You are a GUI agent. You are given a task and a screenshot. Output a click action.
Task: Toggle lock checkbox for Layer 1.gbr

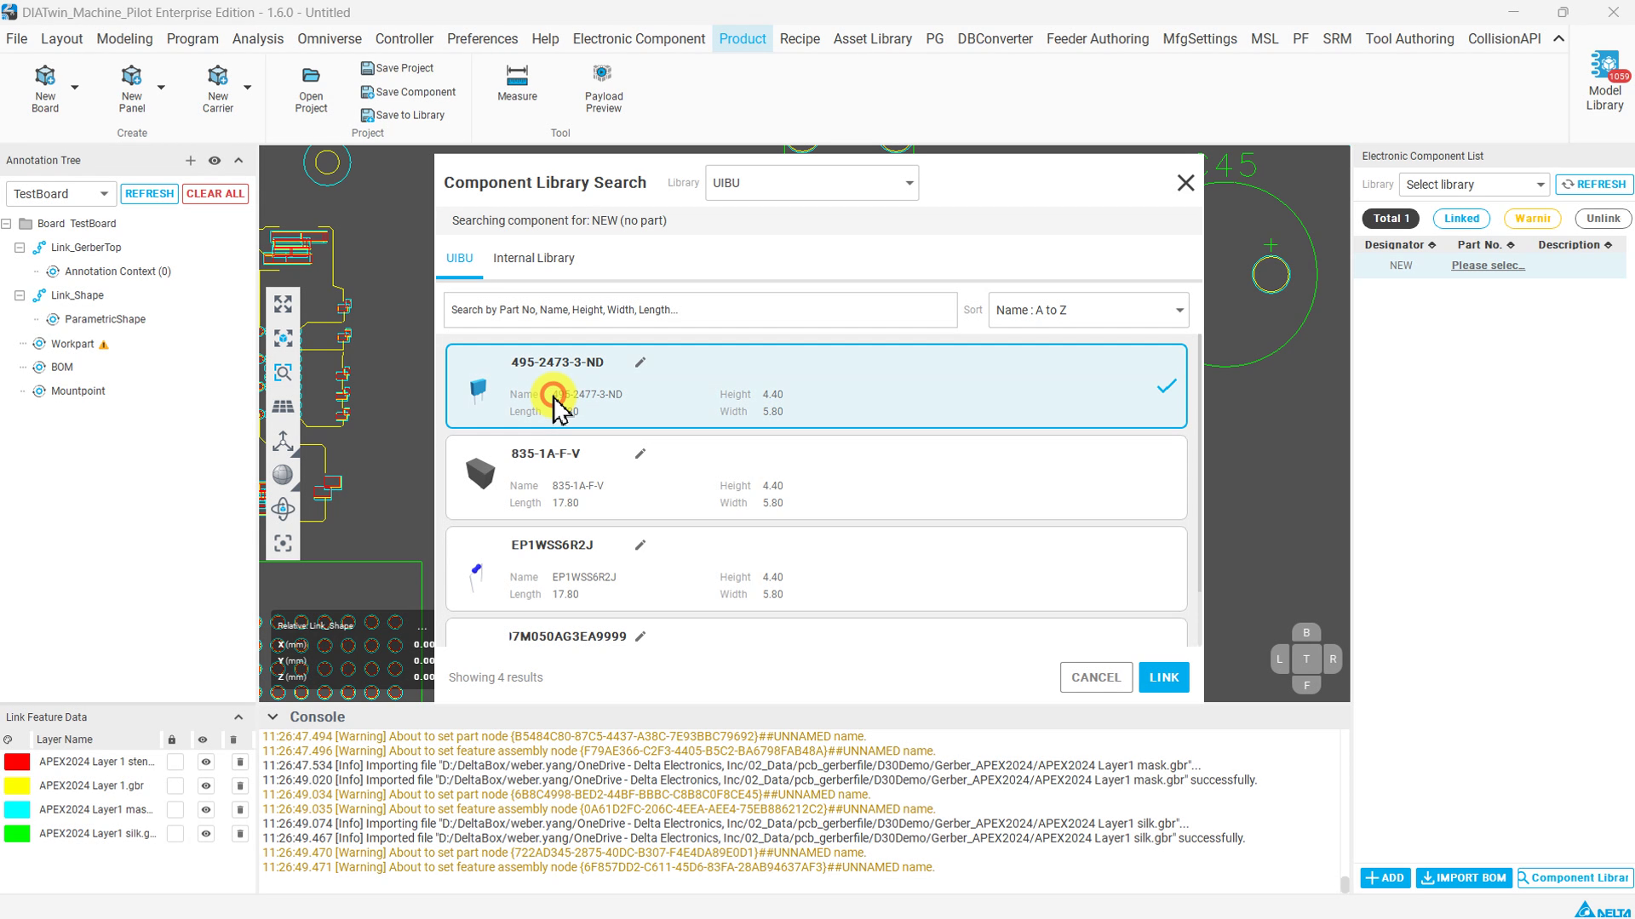click(x=175, y=785)
